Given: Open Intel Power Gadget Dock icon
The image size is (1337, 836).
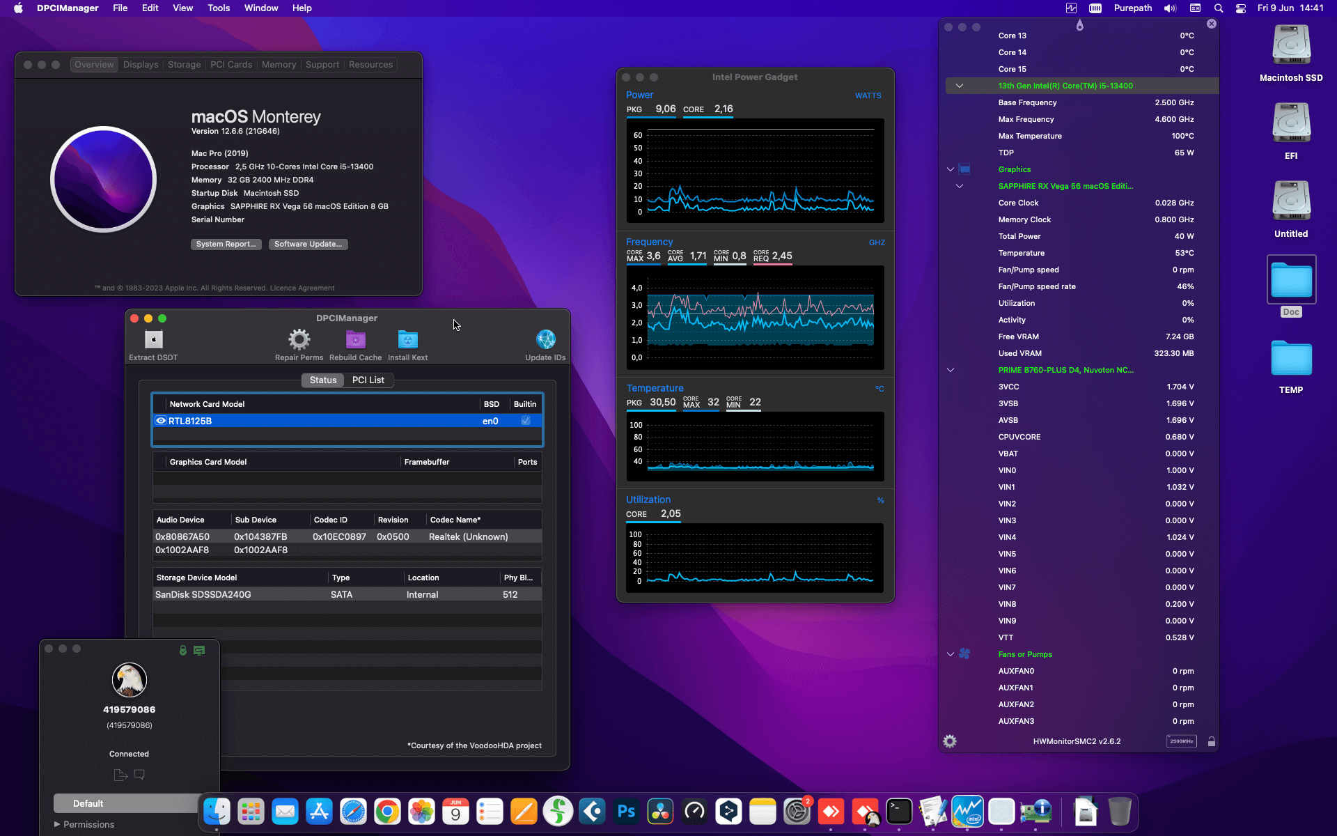Looking at the screenshot, I should (967, 812).
